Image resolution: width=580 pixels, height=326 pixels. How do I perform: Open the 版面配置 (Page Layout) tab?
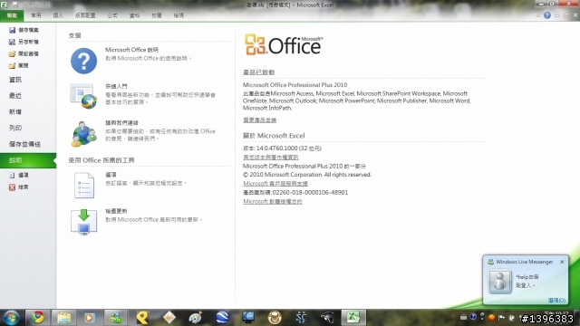[x=85, y=15]
